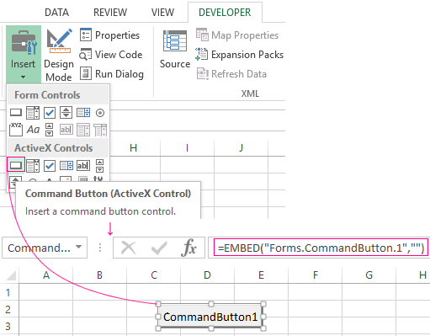Open the XML Source pane icon
This screenshot has width=430, height=336.
point(175,41)
